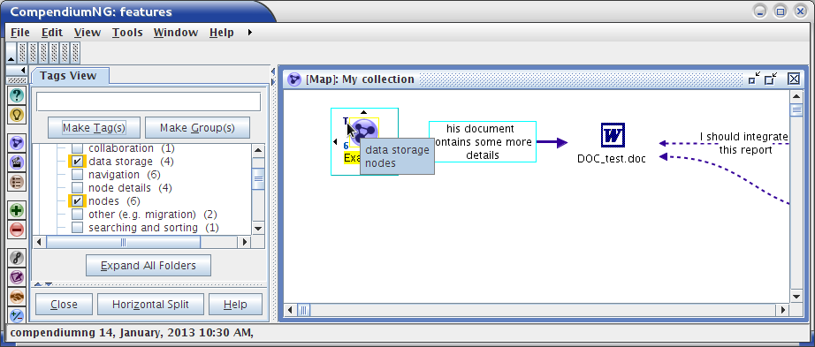
Task: Open the Help menu
Action: point(222,32)
